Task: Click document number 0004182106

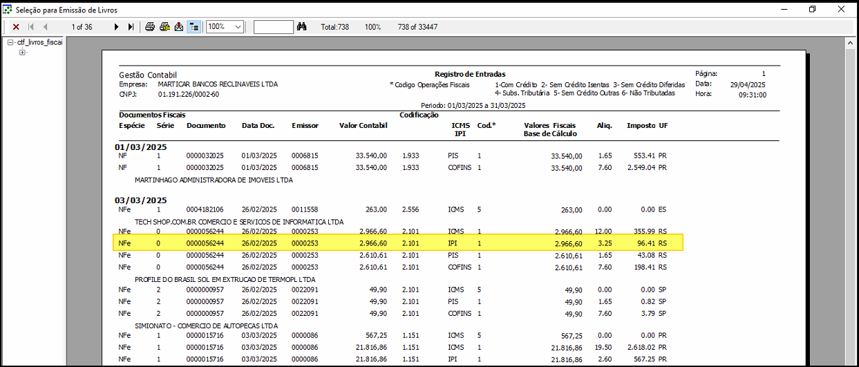Action: tap(205, 209)
